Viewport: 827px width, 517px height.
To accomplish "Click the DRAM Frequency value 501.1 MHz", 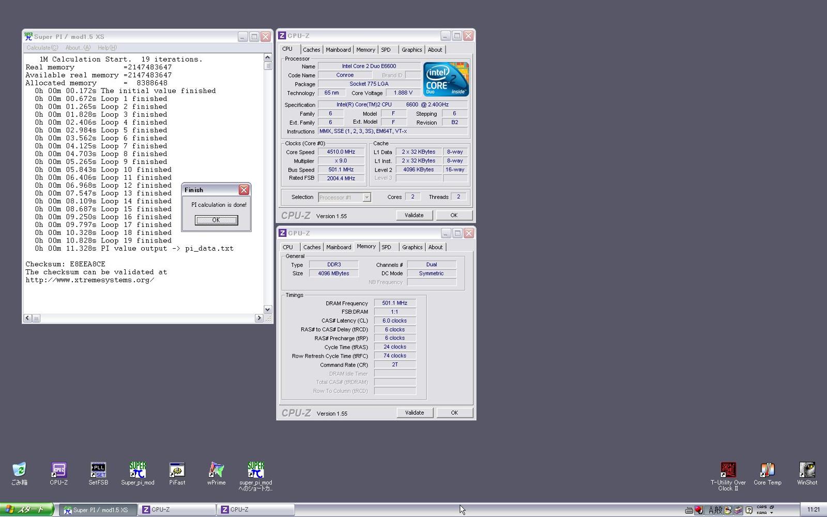I will pos(395,303).
